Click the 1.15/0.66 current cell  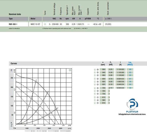121,72
